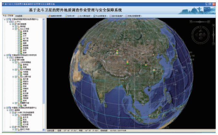Image resolution: width=218 pixels, height=135 pixels.
Task: Click the organization icon of 中国地质调查局西安地质调查中心
Action: coord(10,19)
